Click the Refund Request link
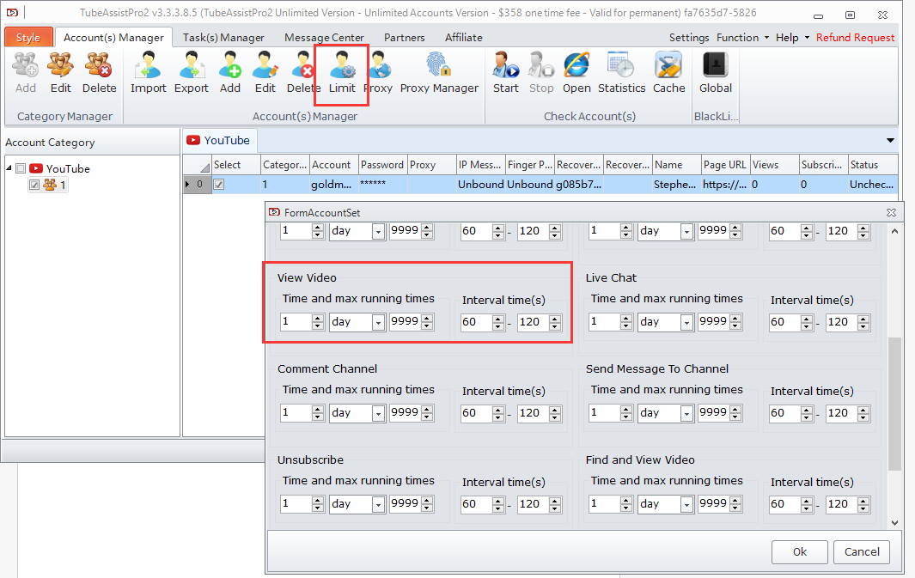Viewport: 915px width, 578px height. coord(855,37)
